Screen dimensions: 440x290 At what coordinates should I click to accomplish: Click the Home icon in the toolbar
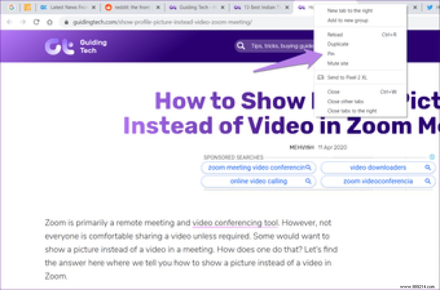(x=50, y=22)
